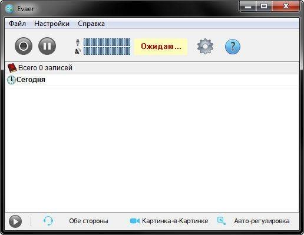This screenshot has width=304, height=235.
Task: Click the clock icon next to Сегодня
Action: pos(11,80)
